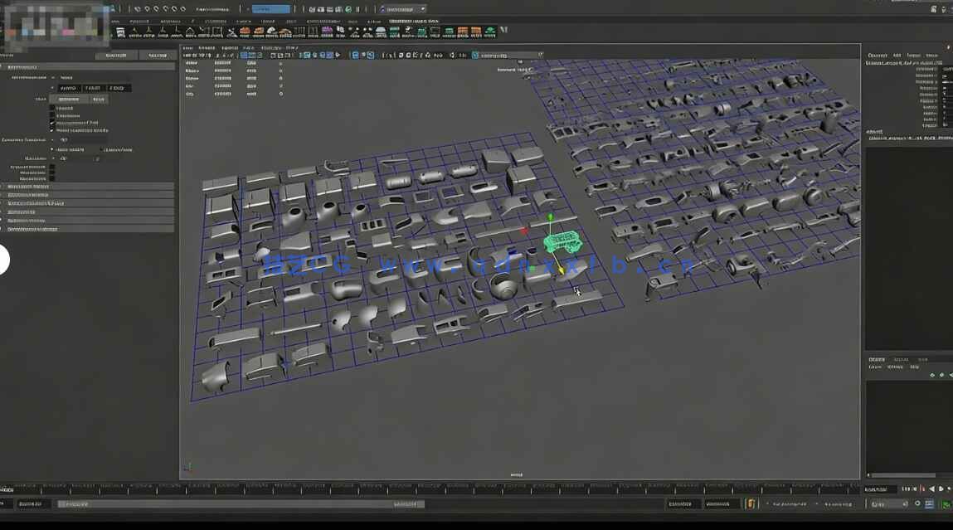This screenshot has height=530, width=953.
Task: Open the Channels menu in Channel Box
Action: point(878,55)
